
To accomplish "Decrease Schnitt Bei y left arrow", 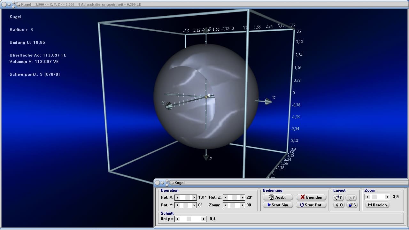I will (x=177, y=219).
